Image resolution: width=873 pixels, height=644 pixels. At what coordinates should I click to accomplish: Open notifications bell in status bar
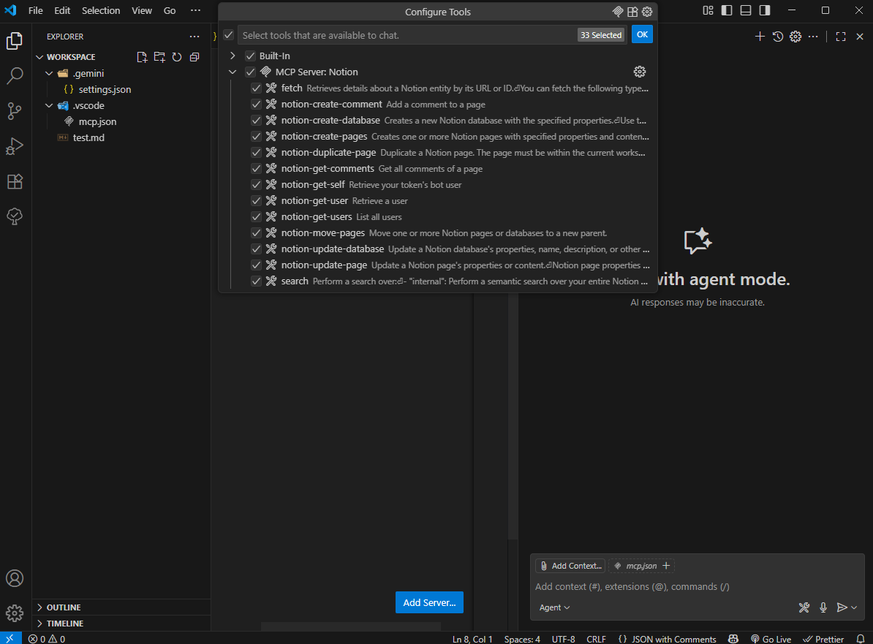pyautogui.click(x=861, y=639)
